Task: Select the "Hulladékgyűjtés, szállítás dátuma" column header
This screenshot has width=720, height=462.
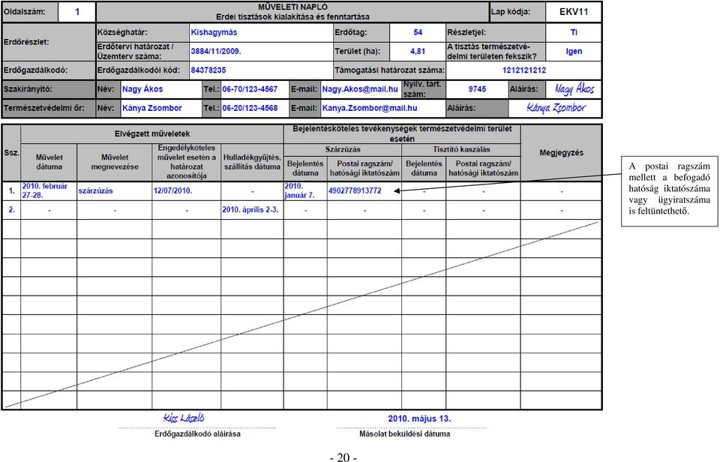Action: point(252,162)
